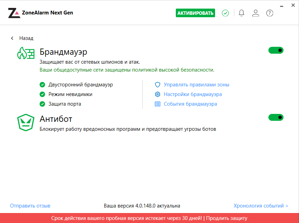Click green check beside Режим невидимки

42,94
